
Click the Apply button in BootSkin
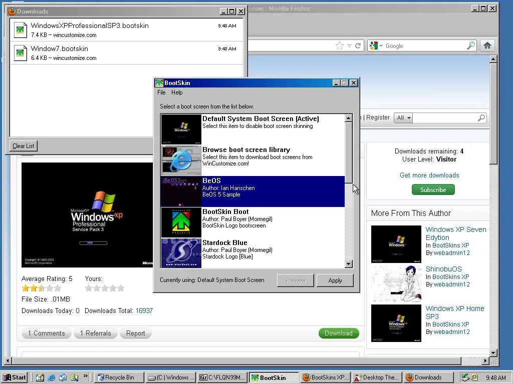pos(335,280)
